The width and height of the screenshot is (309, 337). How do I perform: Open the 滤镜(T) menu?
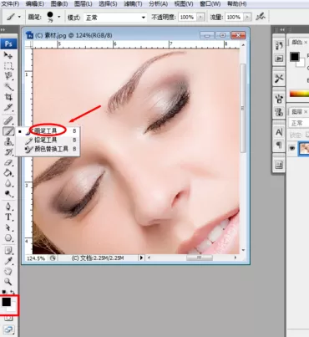point(133,4)
